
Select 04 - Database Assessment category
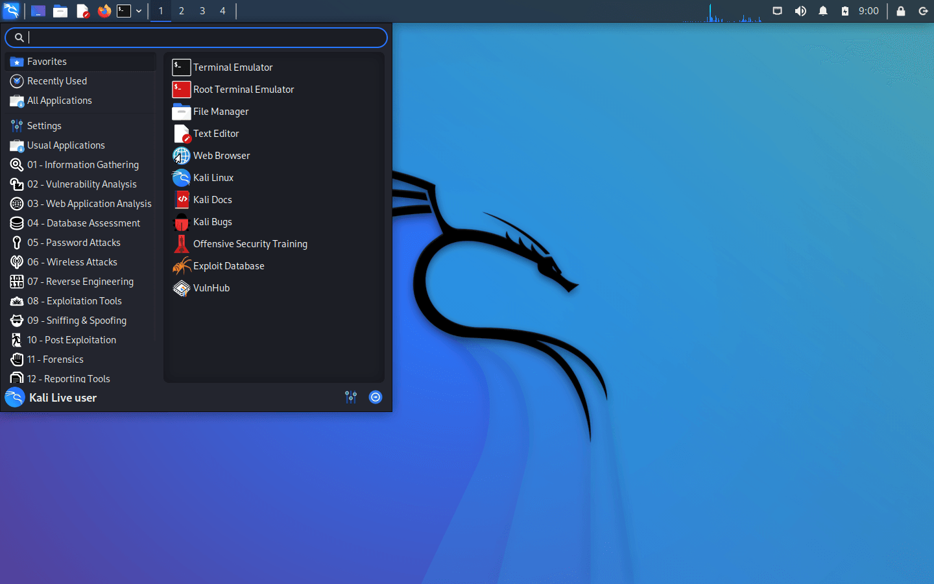coord(81,223)
